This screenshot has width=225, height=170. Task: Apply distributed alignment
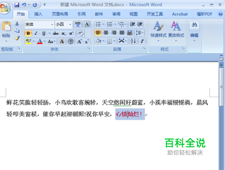130,33
